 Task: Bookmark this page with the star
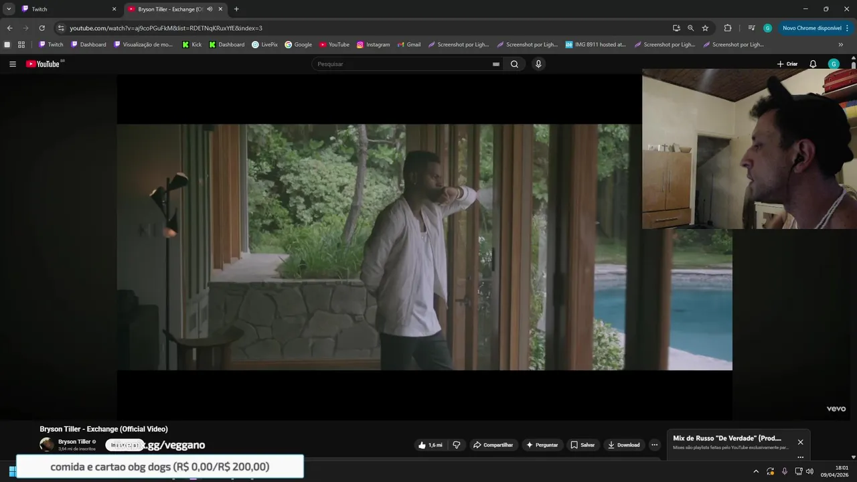click(705, 28)
